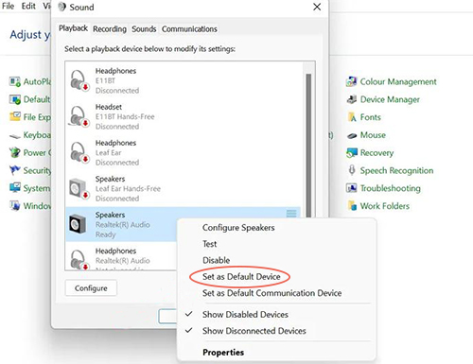Click the Configure button
Viewport: 473px width, 364px height.
[91, 288]
